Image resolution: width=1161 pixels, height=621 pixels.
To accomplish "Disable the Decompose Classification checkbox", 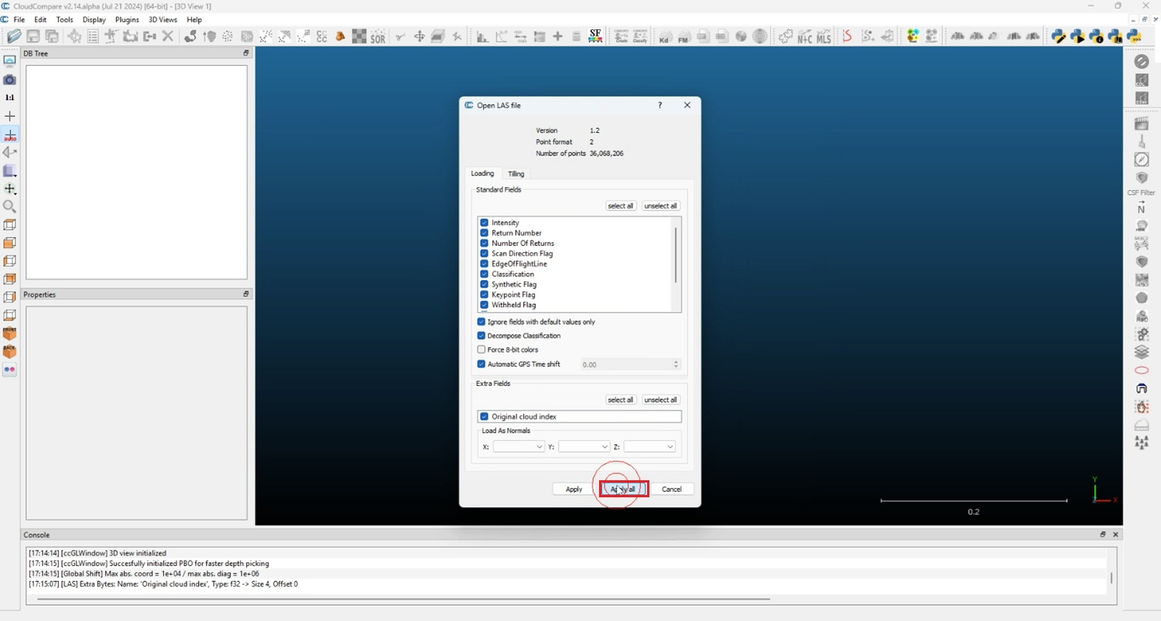I will tap(481, 336).
